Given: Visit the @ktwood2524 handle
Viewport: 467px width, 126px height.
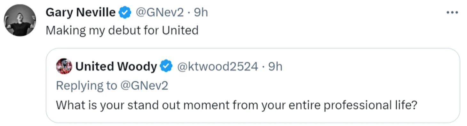Looking at the screenshot, I should pos(217,67).
